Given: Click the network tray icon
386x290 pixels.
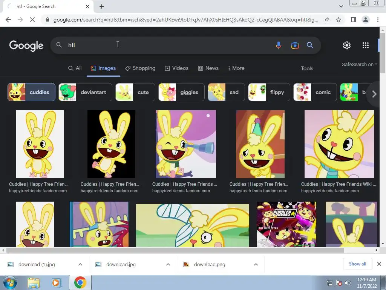Looking at the screenshot, I should pos(329,283).
